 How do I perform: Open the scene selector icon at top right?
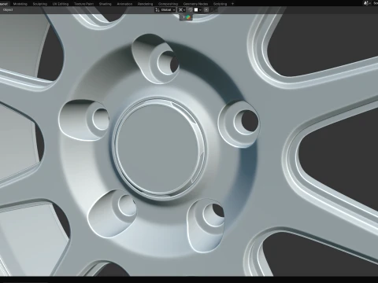[x=367, y=3]
